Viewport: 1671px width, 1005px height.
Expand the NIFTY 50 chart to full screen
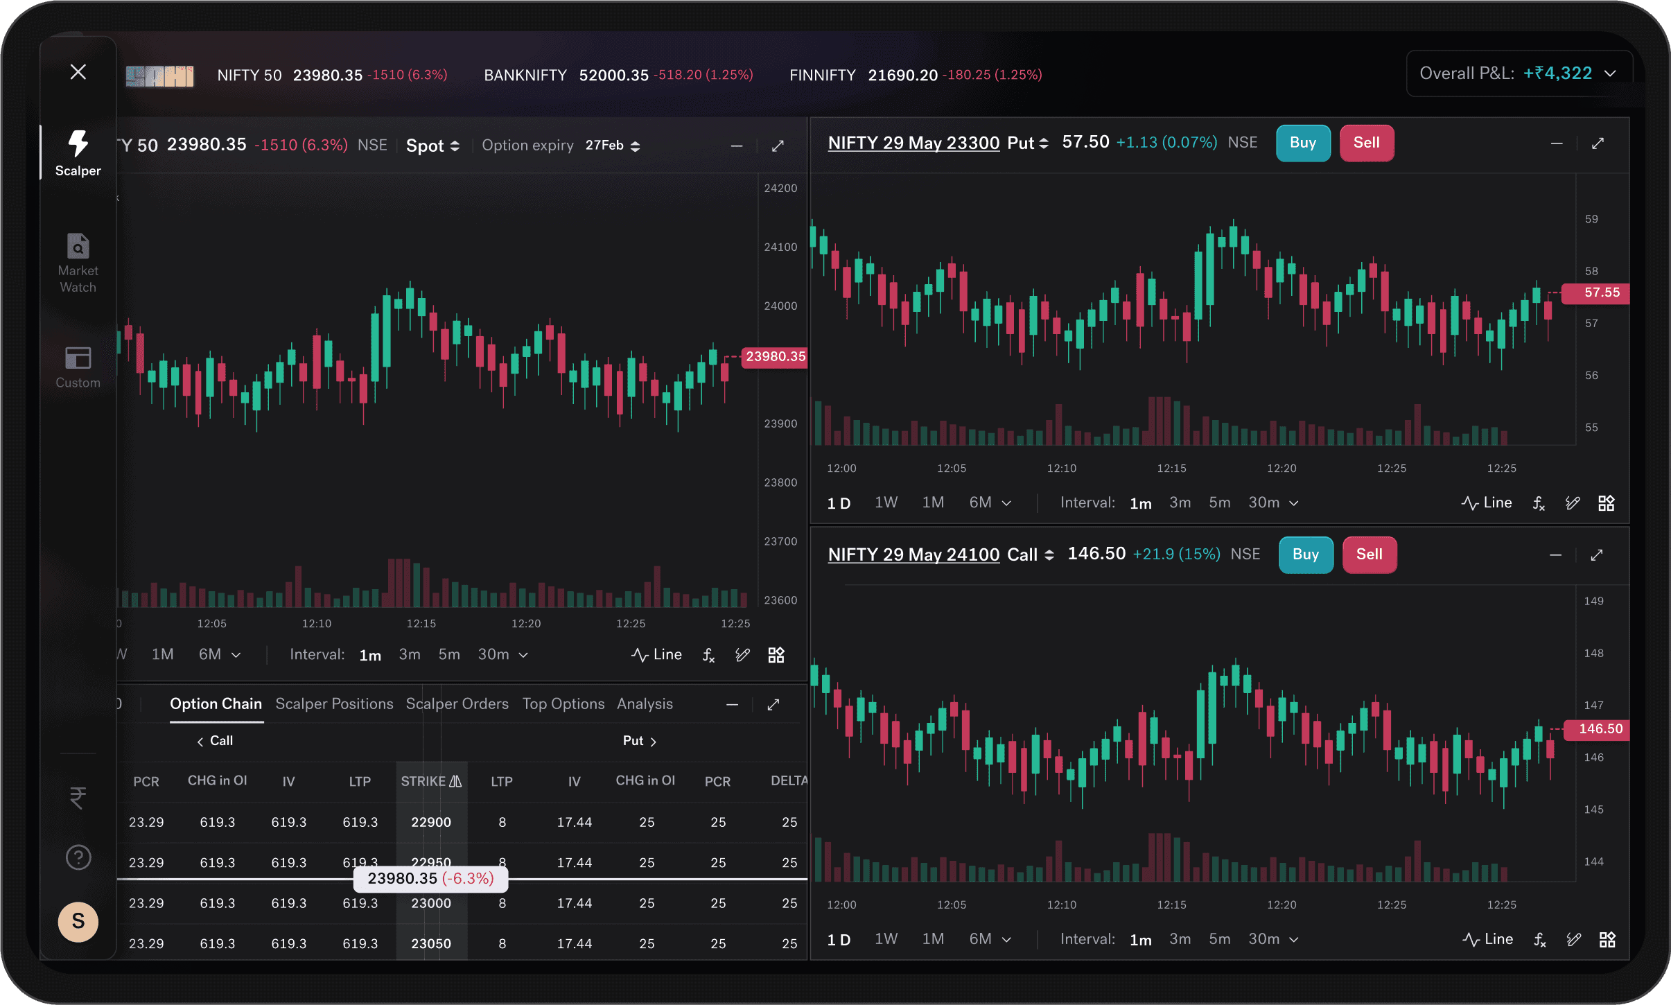coord(778,146)
